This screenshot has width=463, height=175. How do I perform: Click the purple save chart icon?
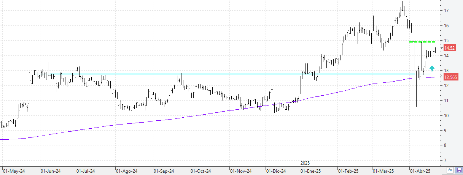pyautogui.click(x=459, y=170)
